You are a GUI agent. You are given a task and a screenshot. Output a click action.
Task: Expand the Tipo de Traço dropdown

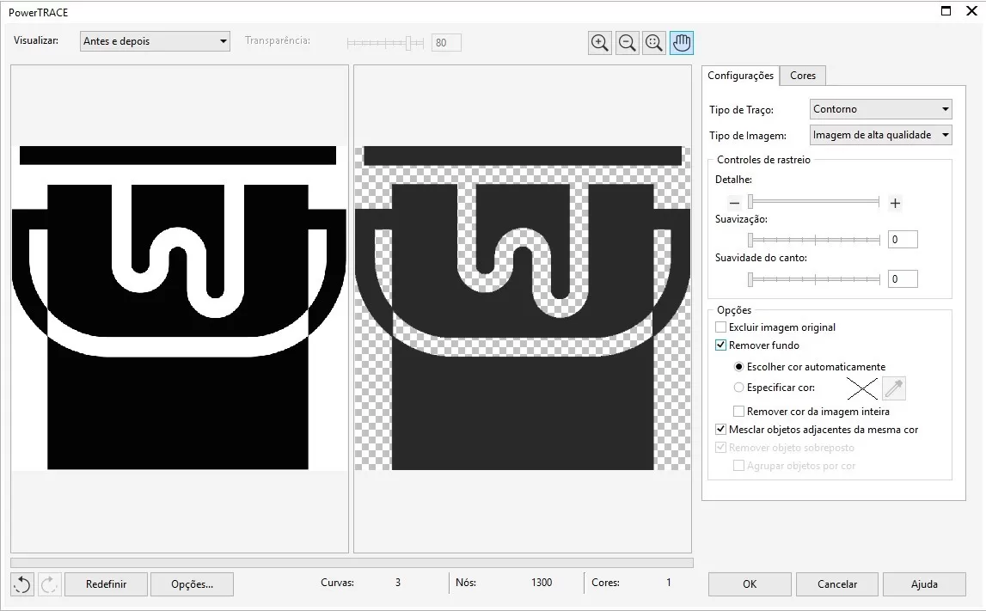coord(880,109)
